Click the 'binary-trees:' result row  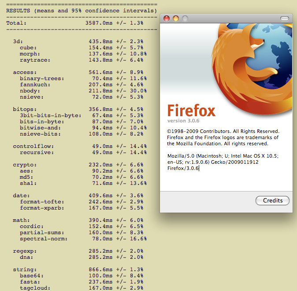click(83, 78)
